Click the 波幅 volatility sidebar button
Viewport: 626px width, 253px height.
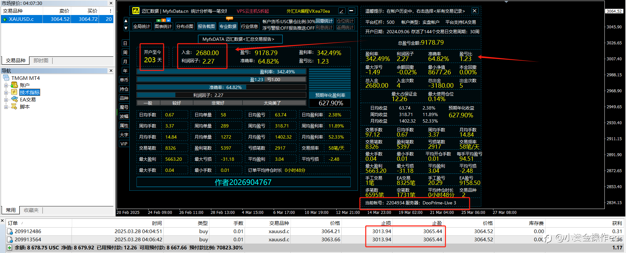click(x=124, y=116)
